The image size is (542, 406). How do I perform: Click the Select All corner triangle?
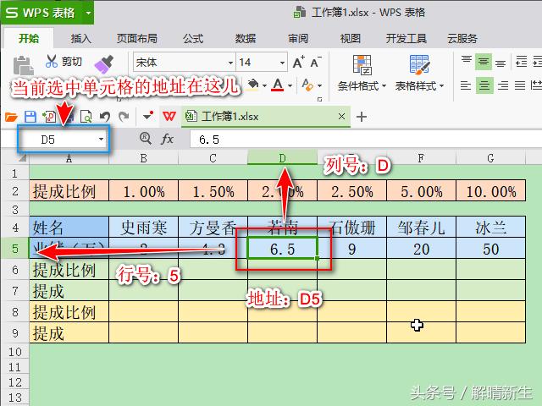click(x=22, y=158)
